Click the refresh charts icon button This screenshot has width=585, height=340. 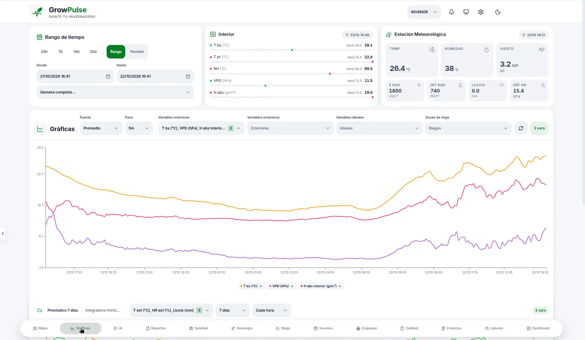(x=521, y=128)
